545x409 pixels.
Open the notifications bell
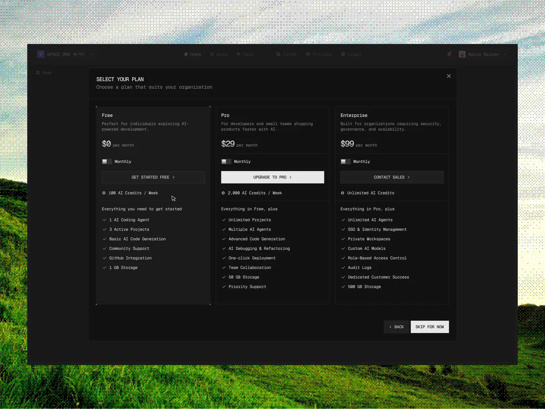449,54
